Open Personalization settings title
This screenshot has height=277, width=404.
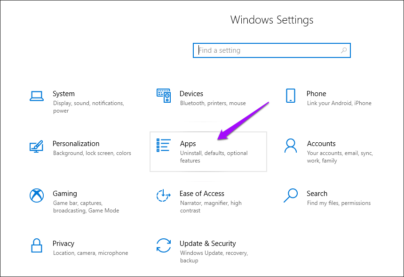(x=76, y=144)
